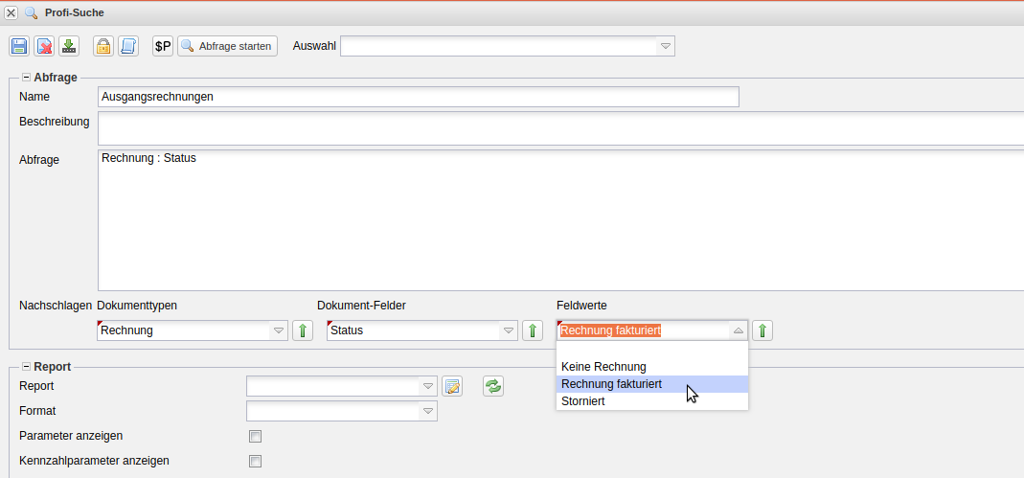Insert field via green arrow next to Status
The width and height of the screenshot is (1024, 478).
[533, 330]
